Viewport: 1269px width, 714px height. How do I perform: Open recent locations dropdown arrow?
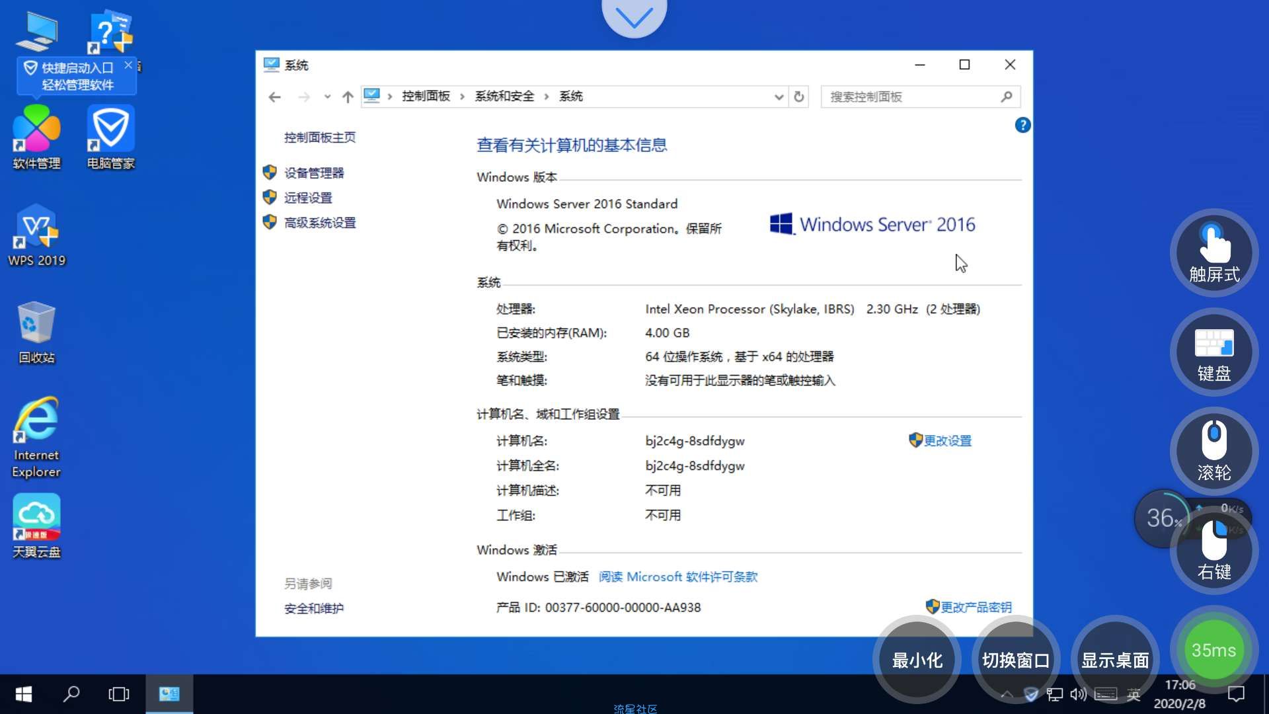tap(327, 97)
